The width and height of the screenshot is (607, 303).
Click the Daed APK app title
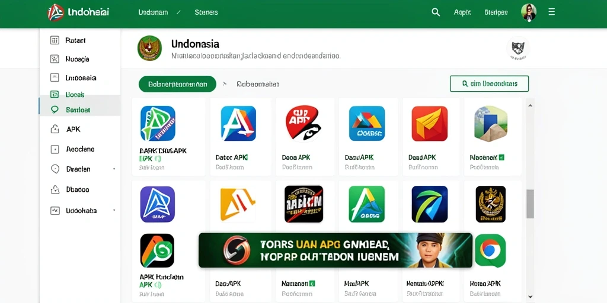pyautogui.click(x=422, y=157)
